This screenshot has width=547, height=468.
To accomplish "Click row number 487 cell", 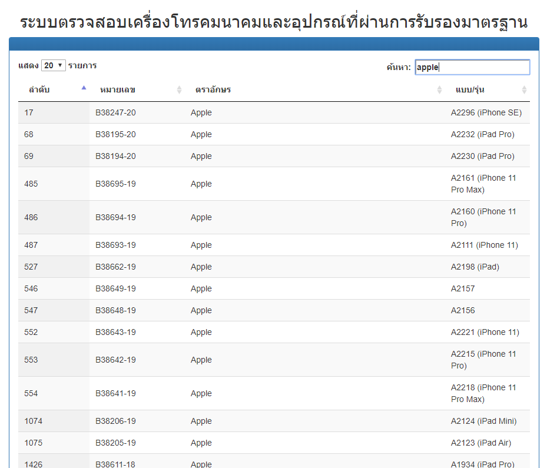I will pyautogui.click(x=31, y=245).
